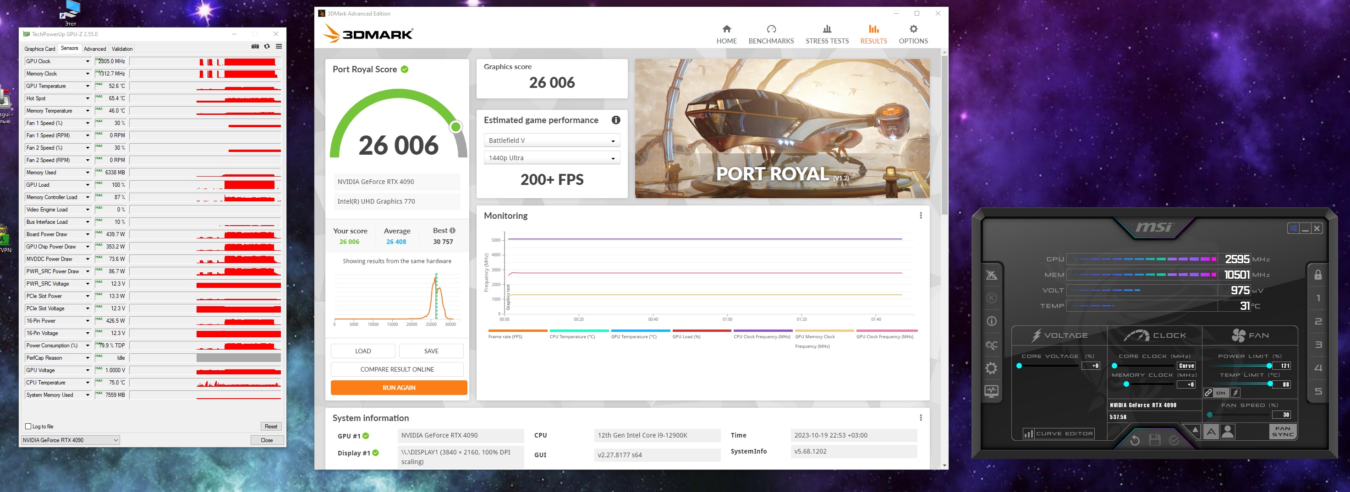Switch to the Validation tab in GPU-Z

pyautogui.click(x=122, y=49)
